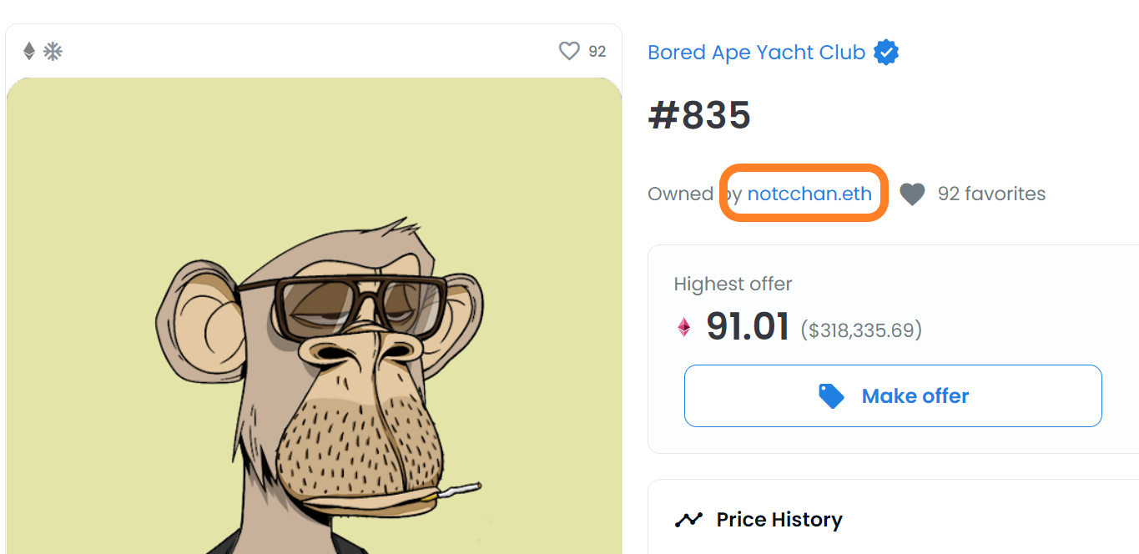Viewport: 1139px width, 554px height.
Task: Click the tag icon in Make offer
Action: click(831, 395)
